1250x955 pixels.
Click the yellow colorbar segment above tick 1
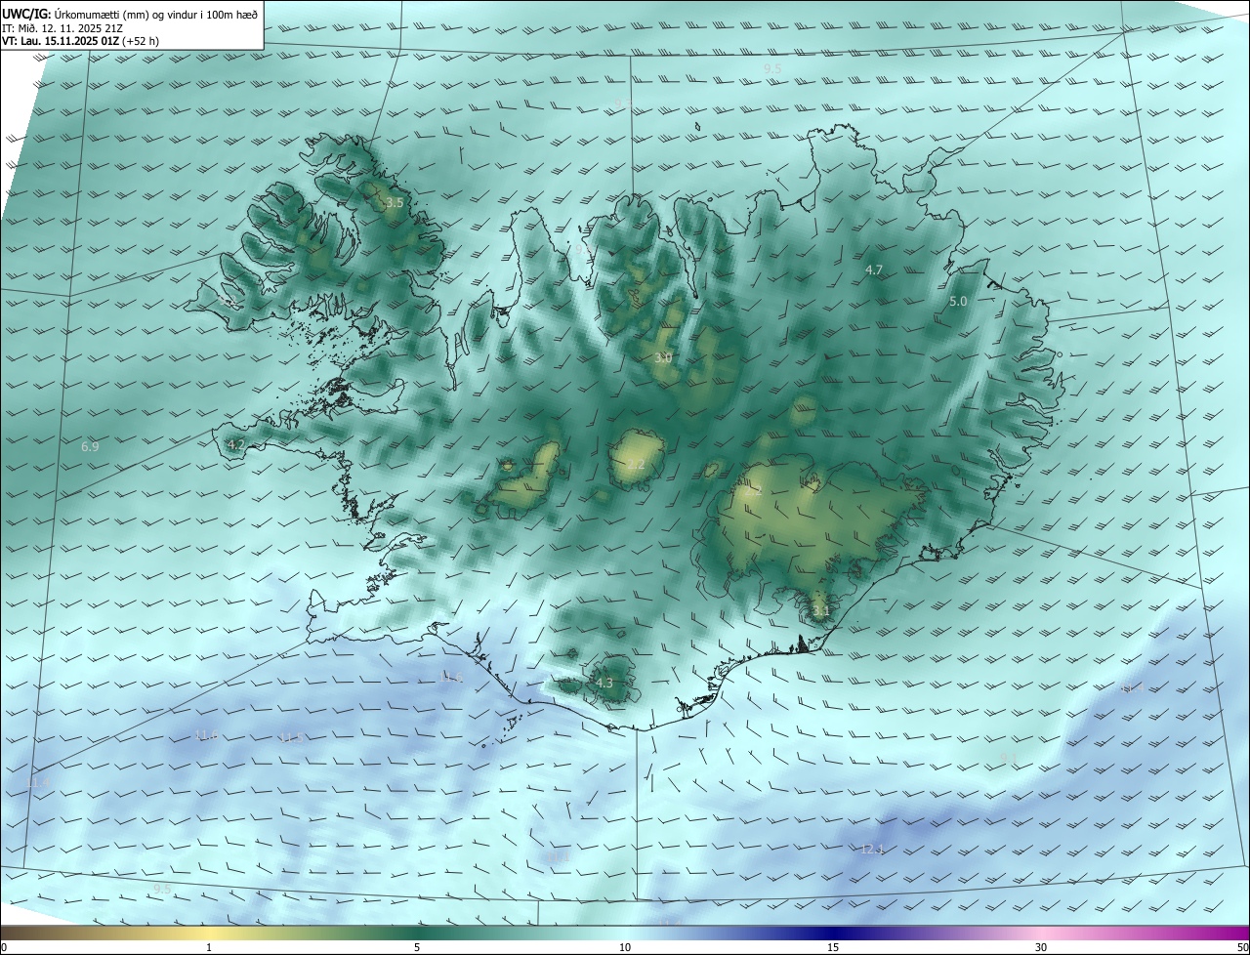coord(209,933)
